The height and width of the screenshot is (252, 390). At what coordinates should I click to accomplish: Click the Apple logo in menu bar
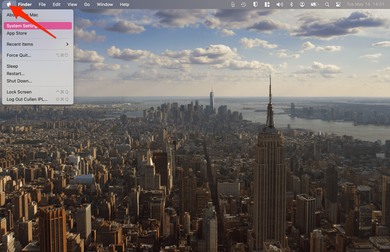pos(9,4)
